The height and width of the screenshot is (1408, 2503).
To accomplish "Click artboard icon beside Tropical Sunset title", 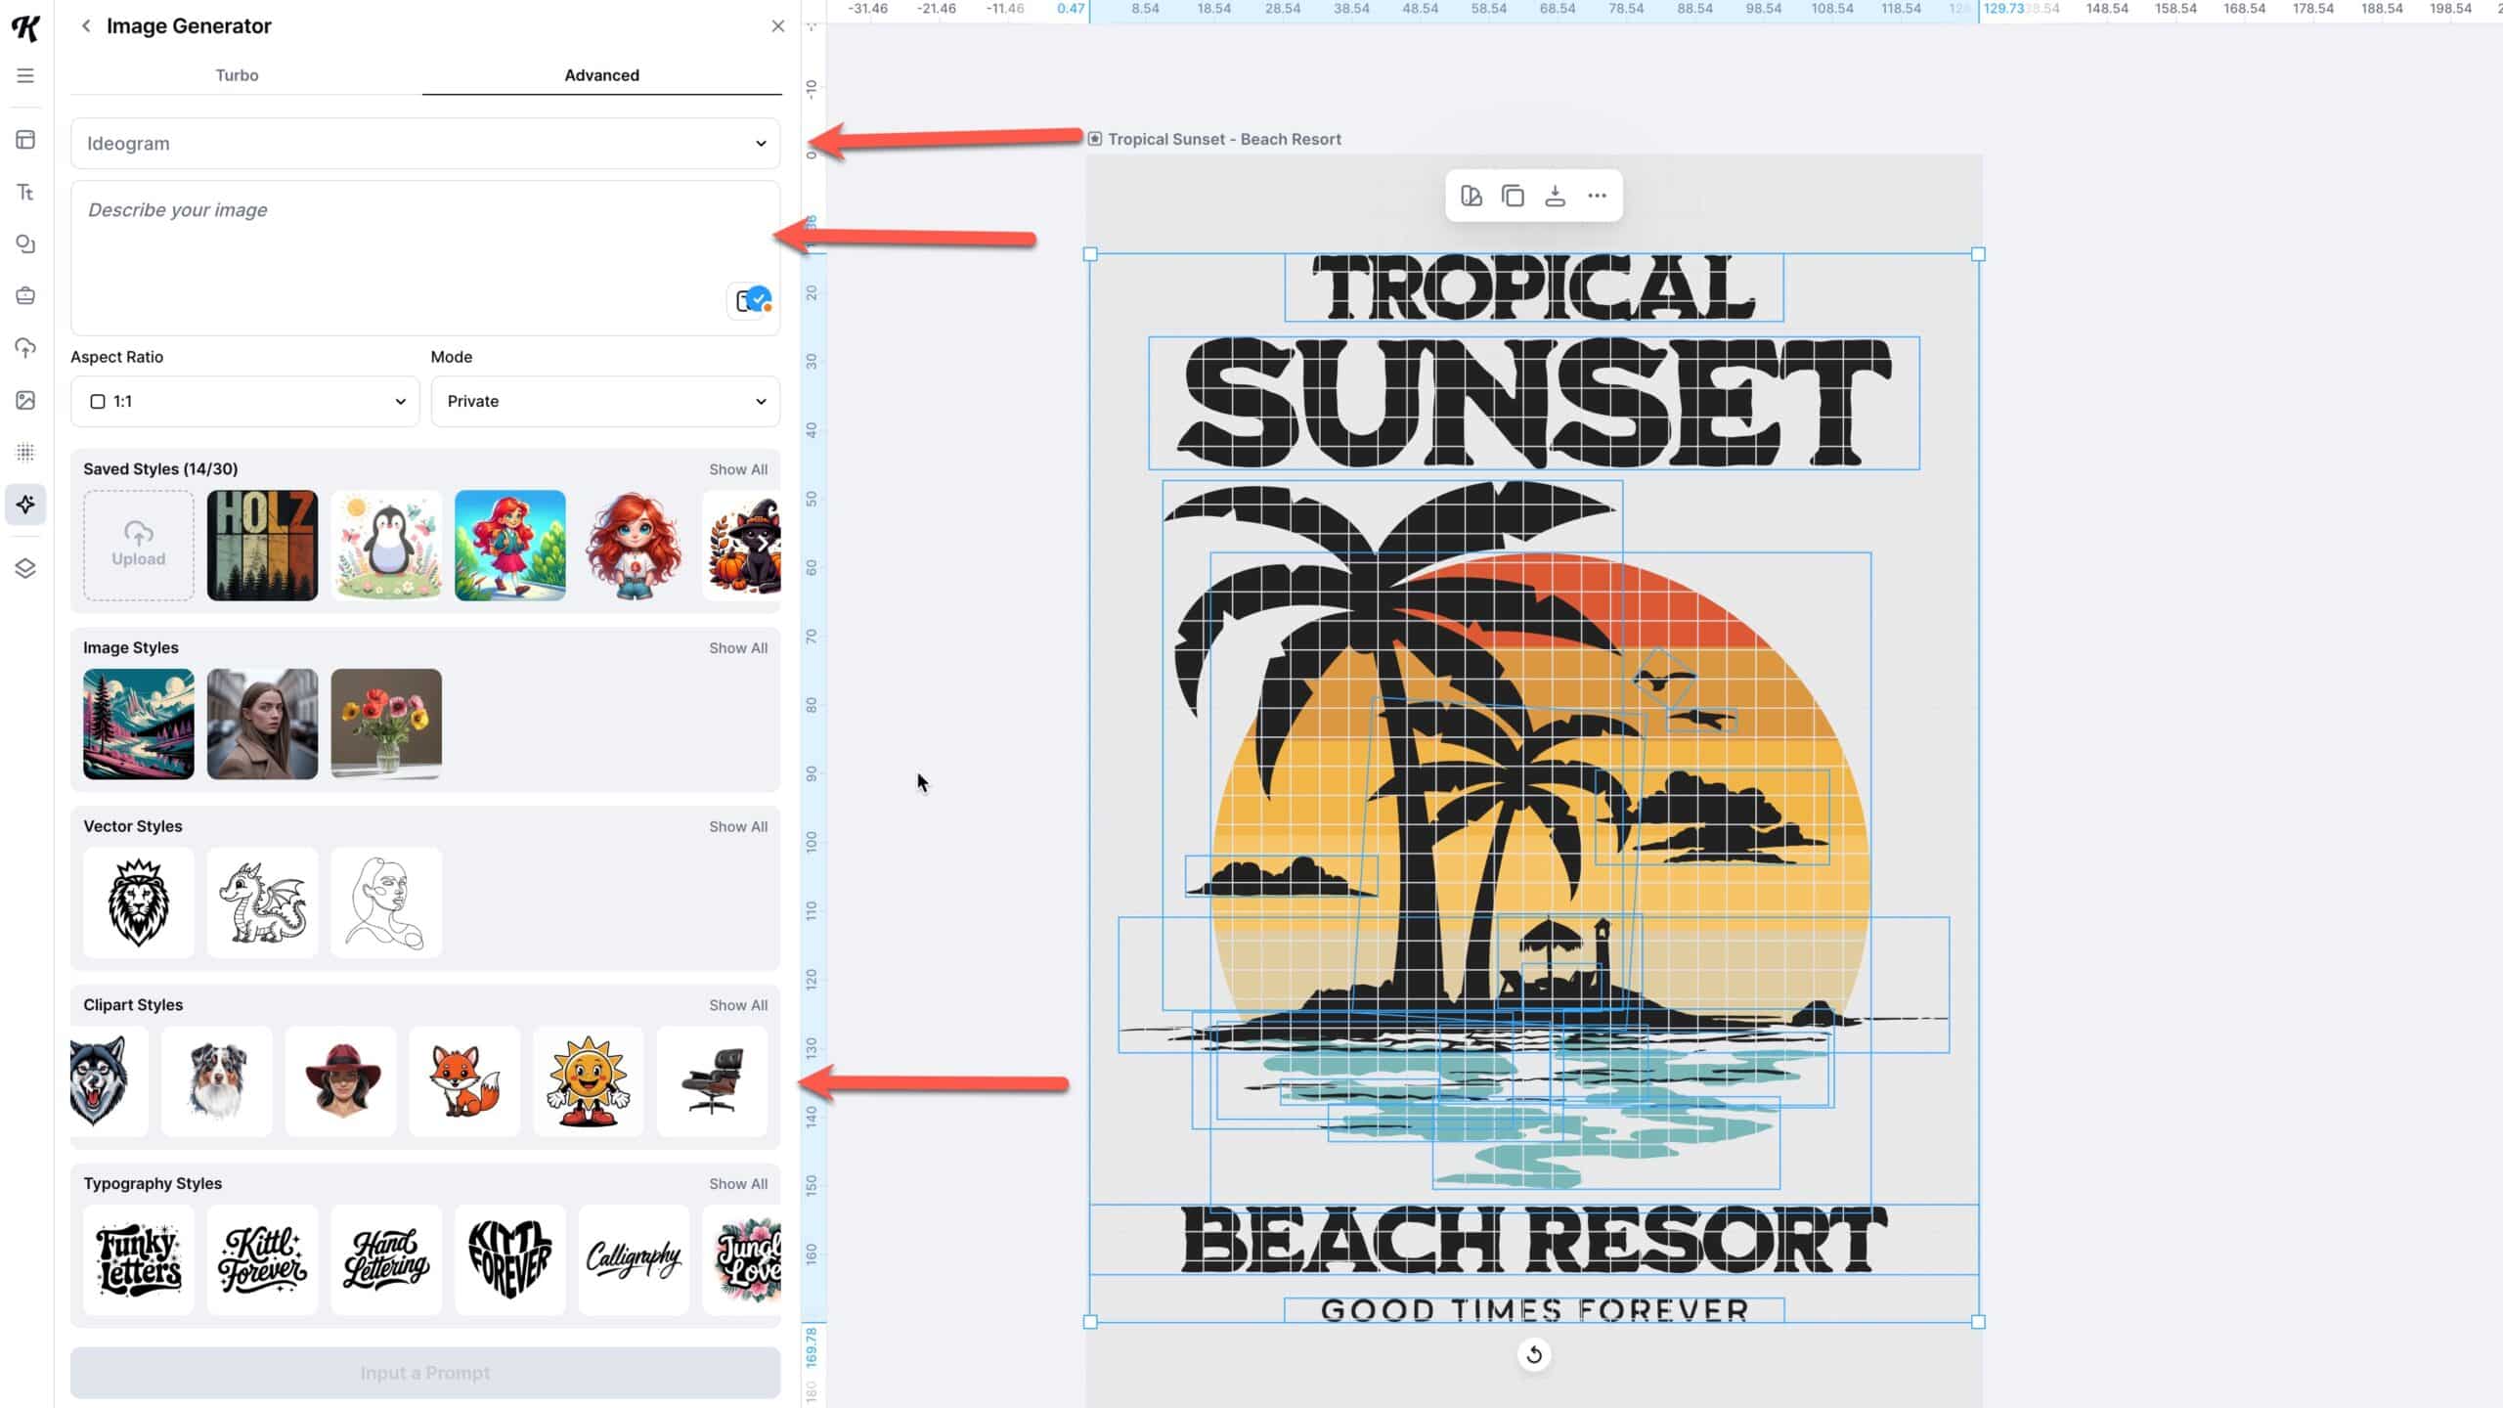I will 1095,139.
